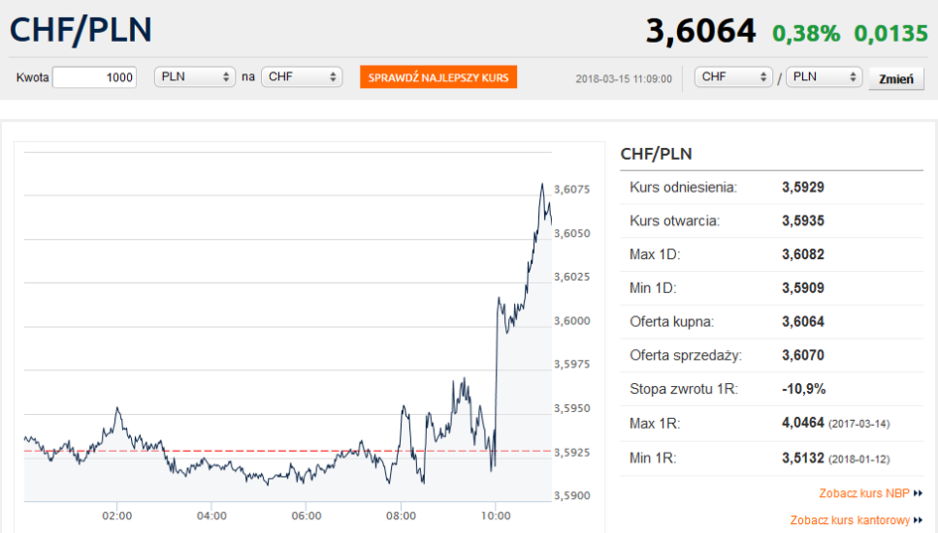Click Min 1R value 3,5132
The width and height of the screenshot is (938, 533).
point(803,458)
